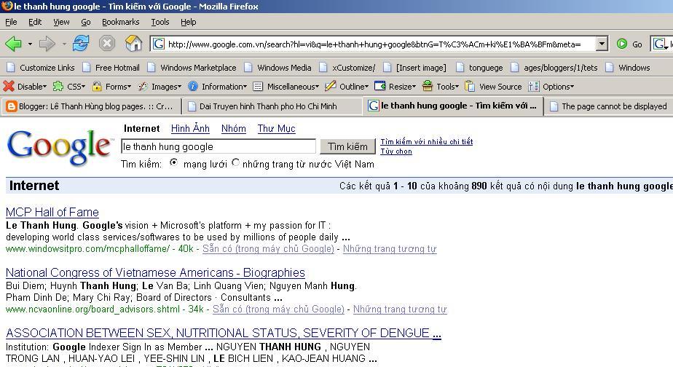Open the 'Nhóm' groups link

pyautogui.click(x=234, y=128)
